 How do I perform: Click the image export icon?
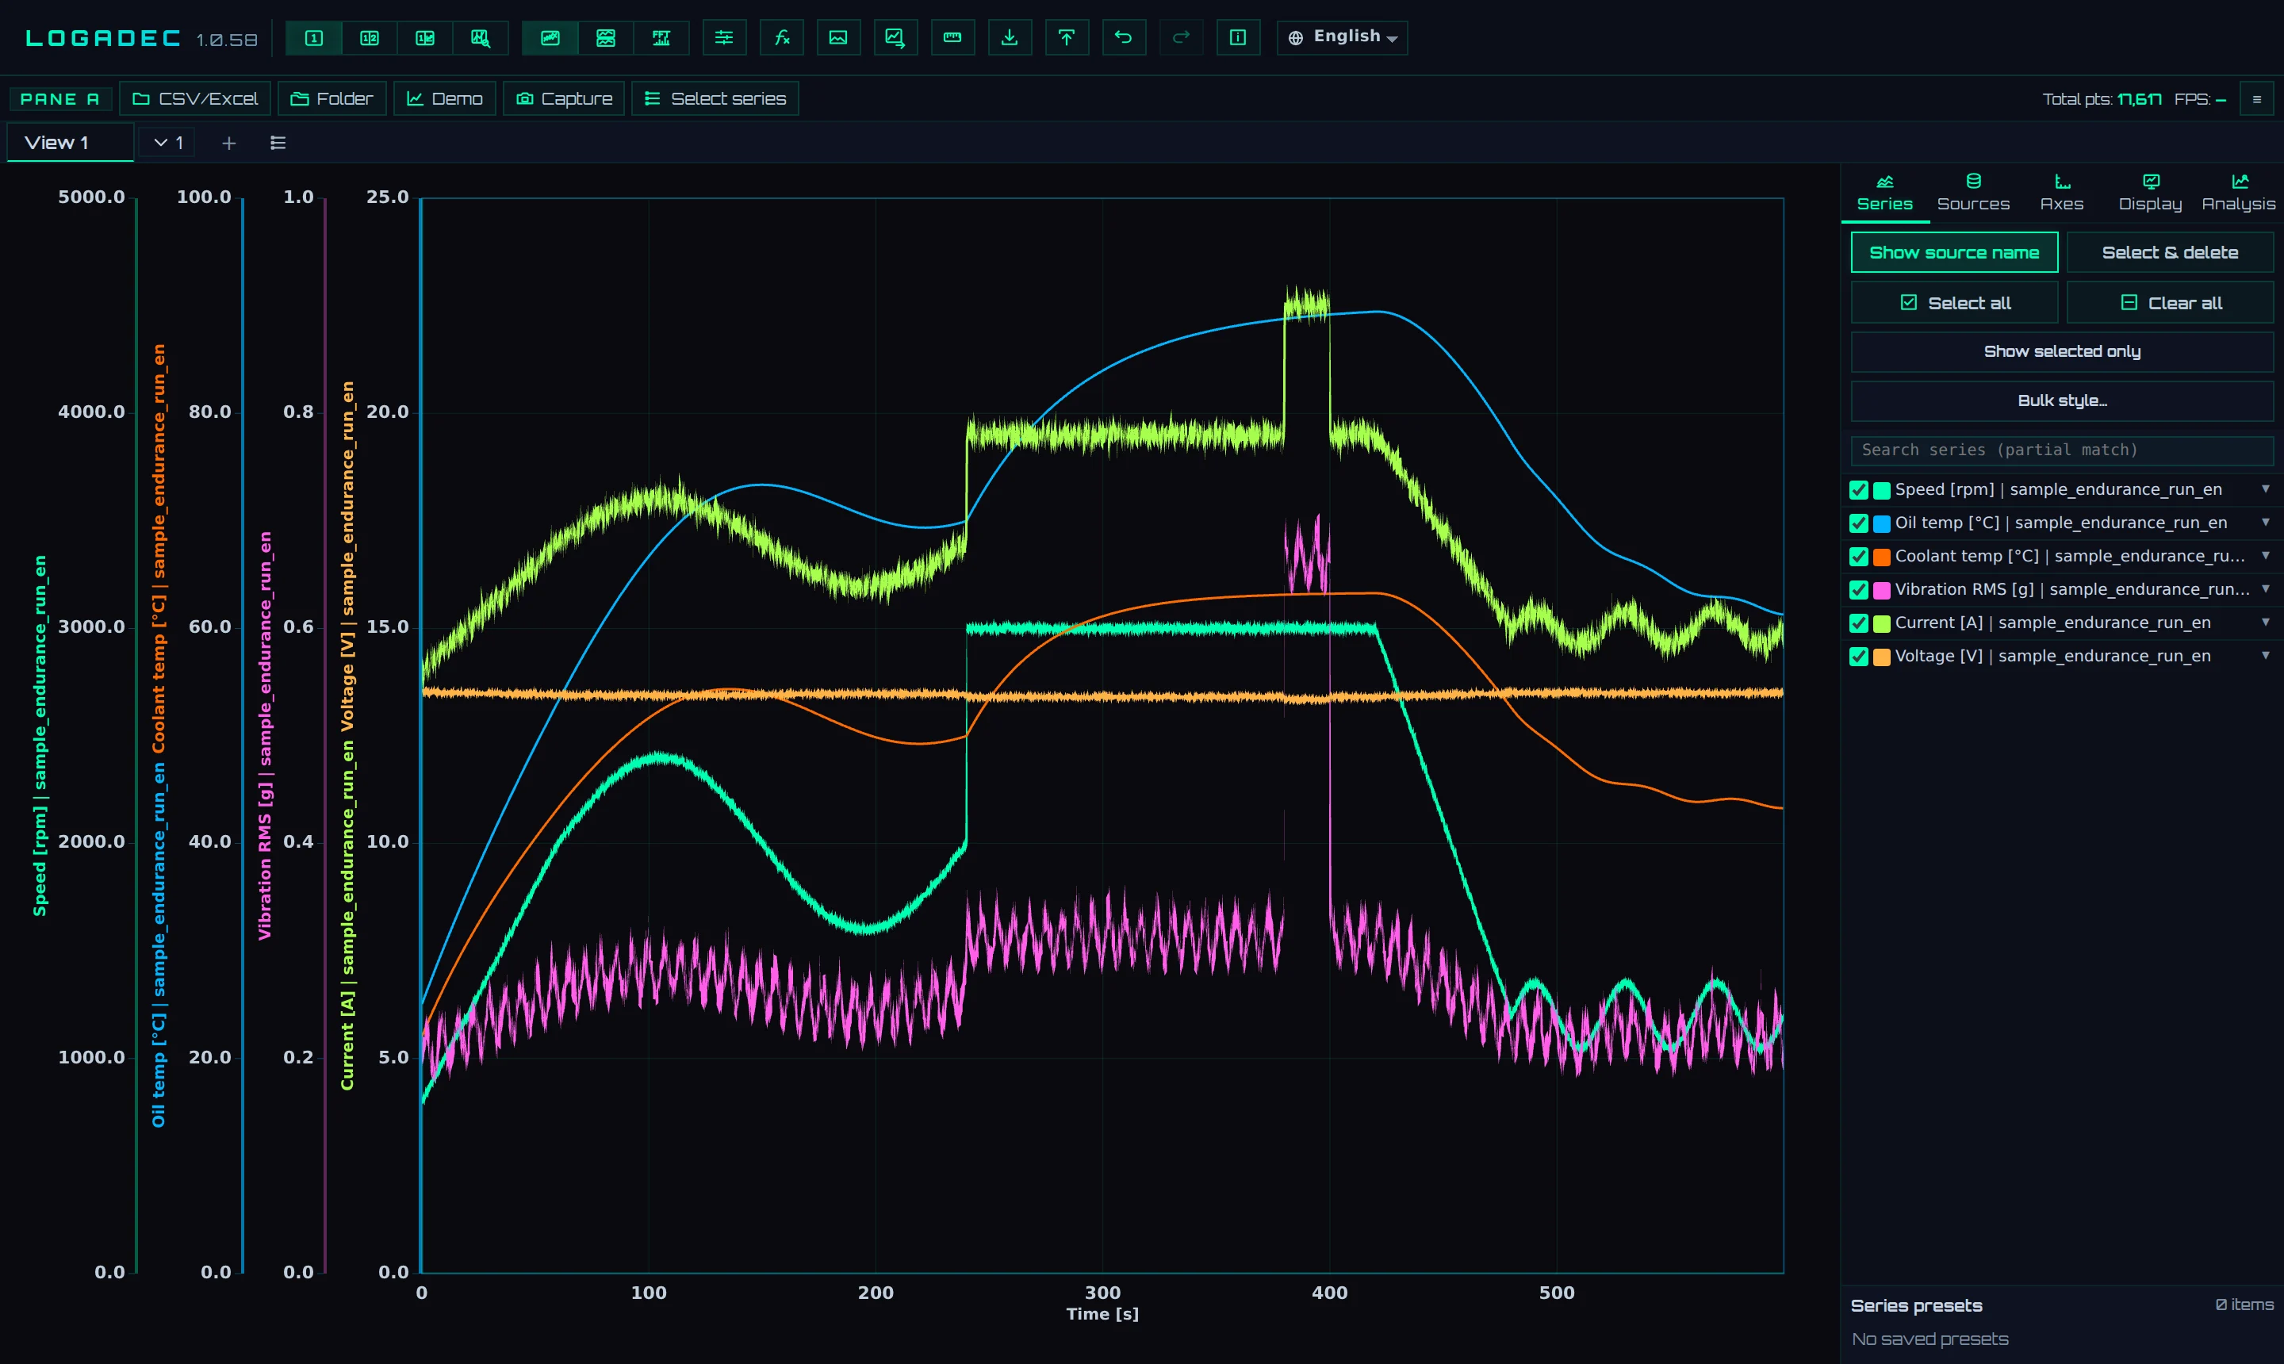click(838, 38)
